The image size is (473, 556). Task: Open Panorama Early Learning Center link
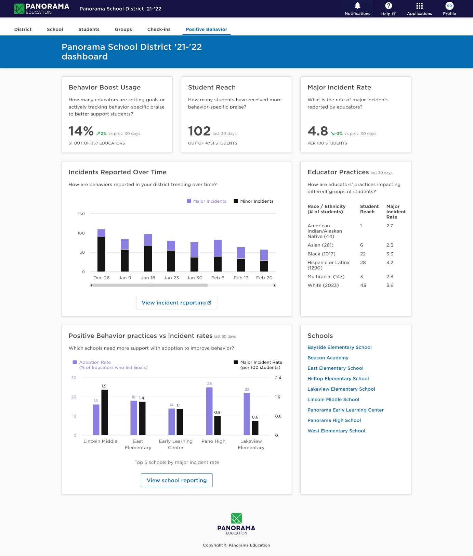[x=346, y=410]
